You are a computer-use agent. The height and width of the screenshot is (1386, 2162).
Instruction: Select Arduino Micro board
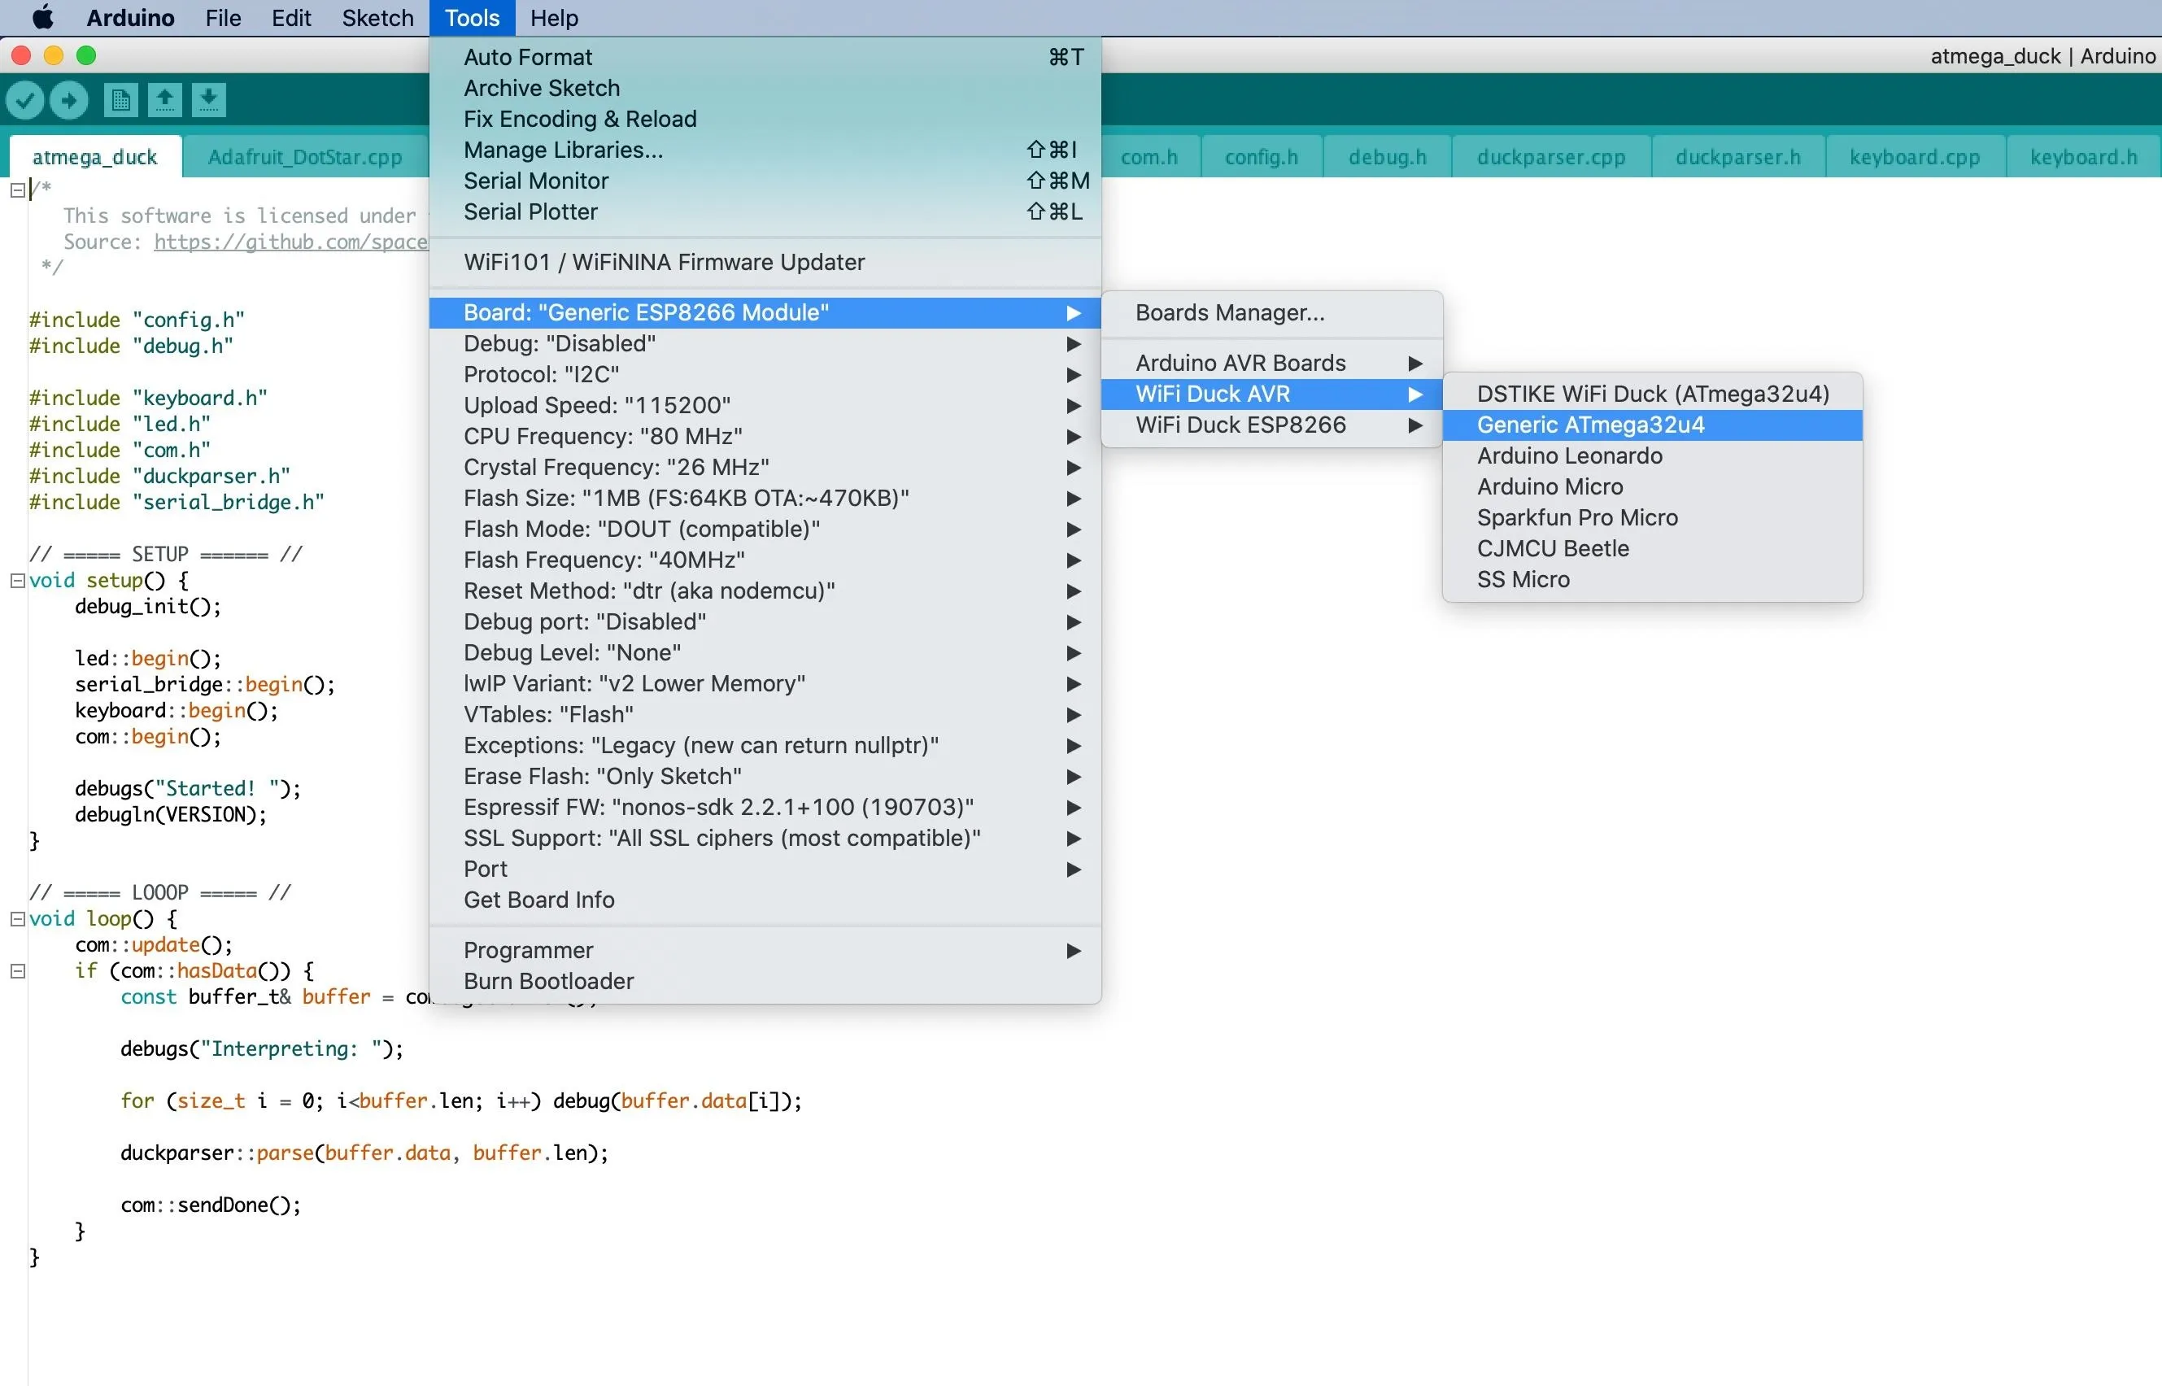(x=1653, y=487)
